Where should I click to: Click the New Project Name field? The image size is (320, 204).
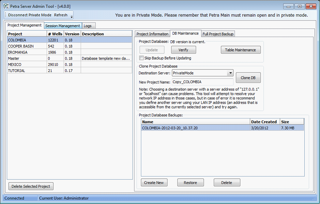[x=202, y=82]
